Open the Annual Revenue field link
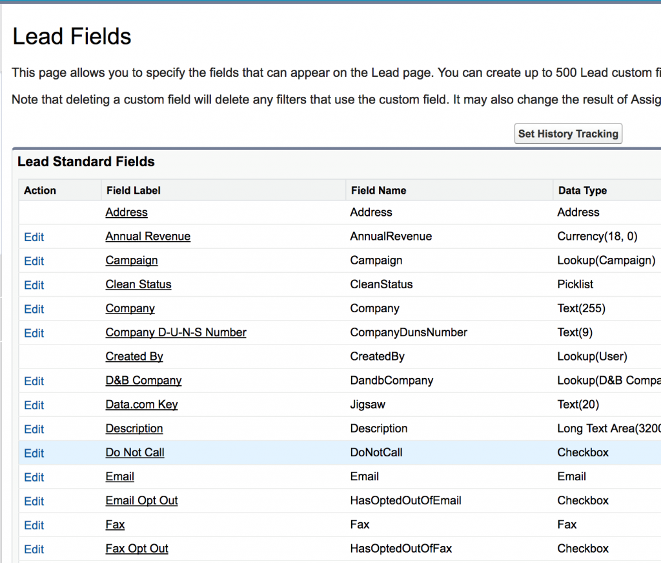This screenshot has width=661, height=563. point(148,237)
